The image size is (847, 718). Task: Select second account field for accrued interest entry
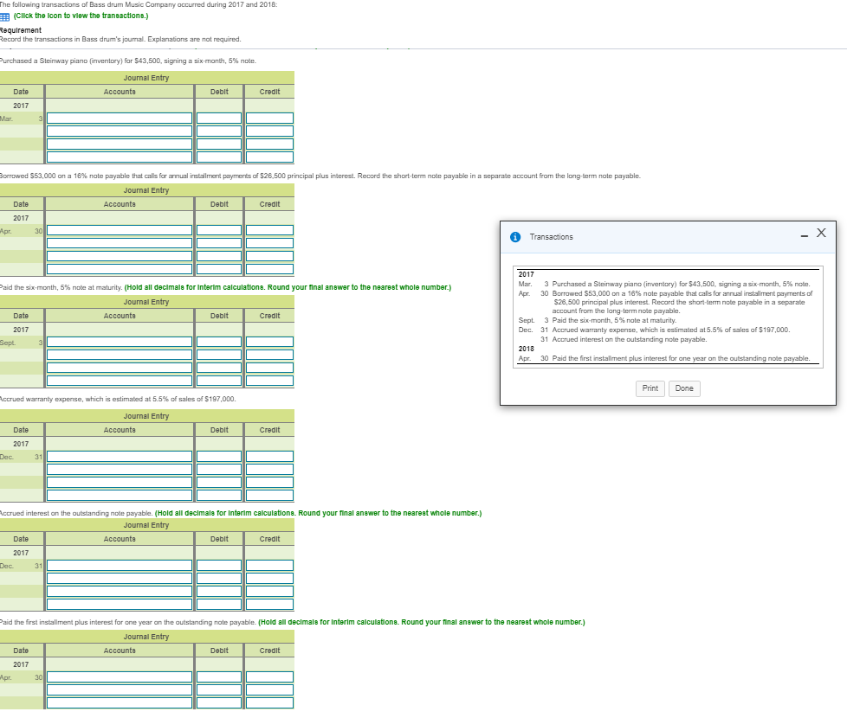pyautogui.click(x=120, y=578)
